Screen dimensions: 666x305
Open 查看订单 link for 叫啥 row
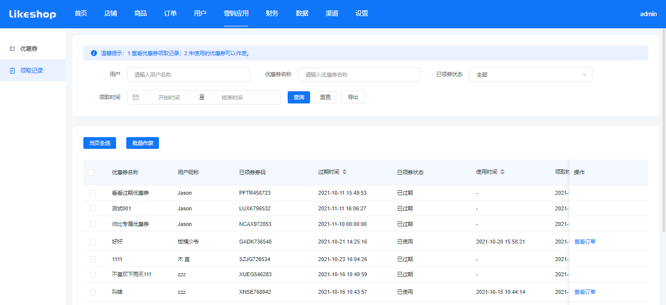click(x=585, y=292)
